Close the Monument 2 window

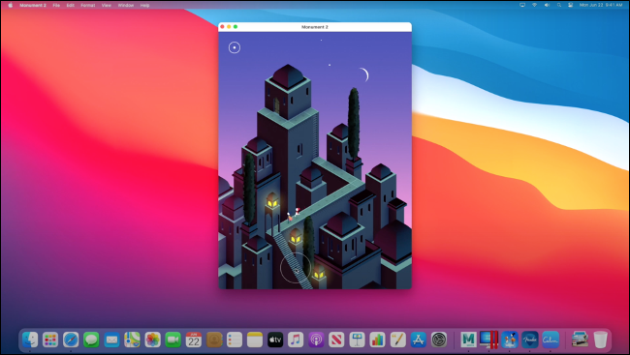click(222, 27)
